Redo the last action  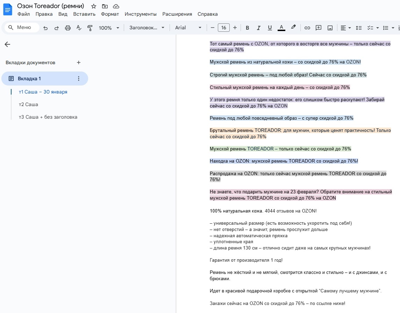click(56, 28)
